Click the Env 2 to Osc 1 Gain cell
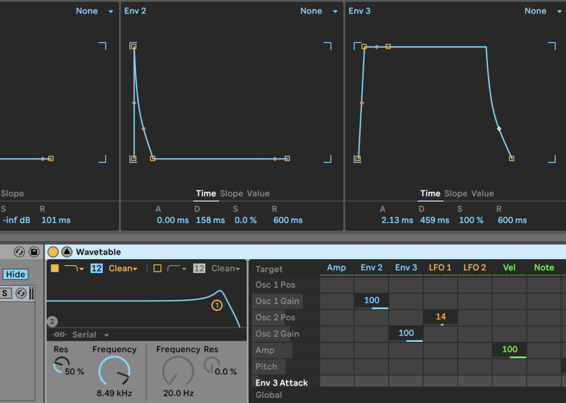Viewport: 566px width, 403px height. coord(372,301)
